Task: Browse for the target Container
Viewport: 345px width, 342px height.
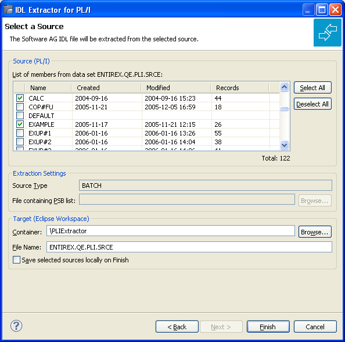Action: coord(315,232)
